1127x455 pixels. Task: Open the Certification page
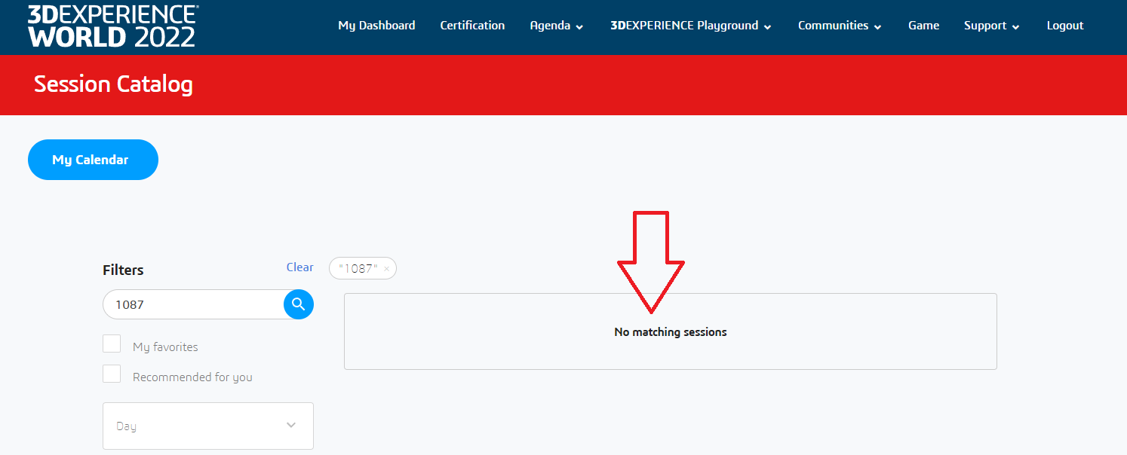472,26
